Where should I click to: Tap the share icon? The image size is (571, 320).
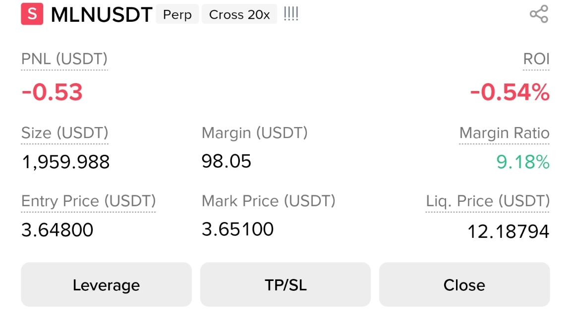click(x=539, y=14)
